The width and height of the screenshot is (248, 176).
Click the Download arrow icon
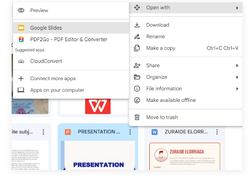(x=137, y=25)
